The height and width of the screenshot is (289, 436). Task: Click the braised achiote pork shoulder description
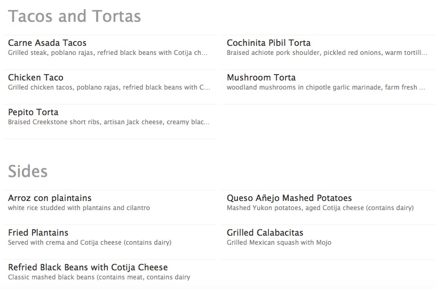[327, 53]
